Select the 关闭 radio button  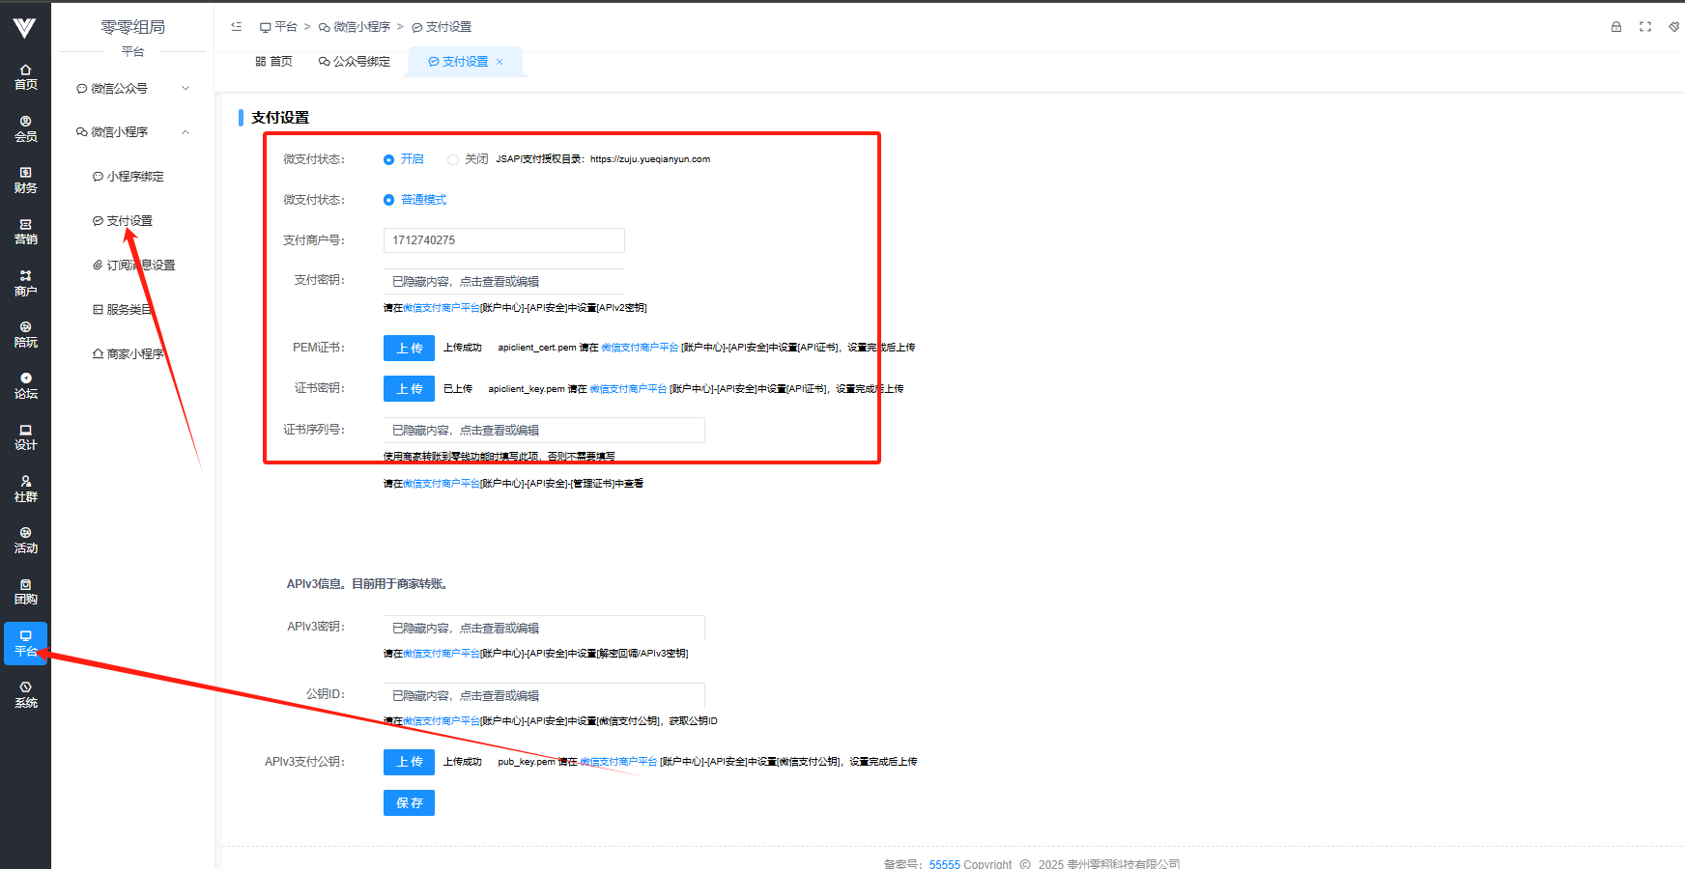[x=452, y=159]
